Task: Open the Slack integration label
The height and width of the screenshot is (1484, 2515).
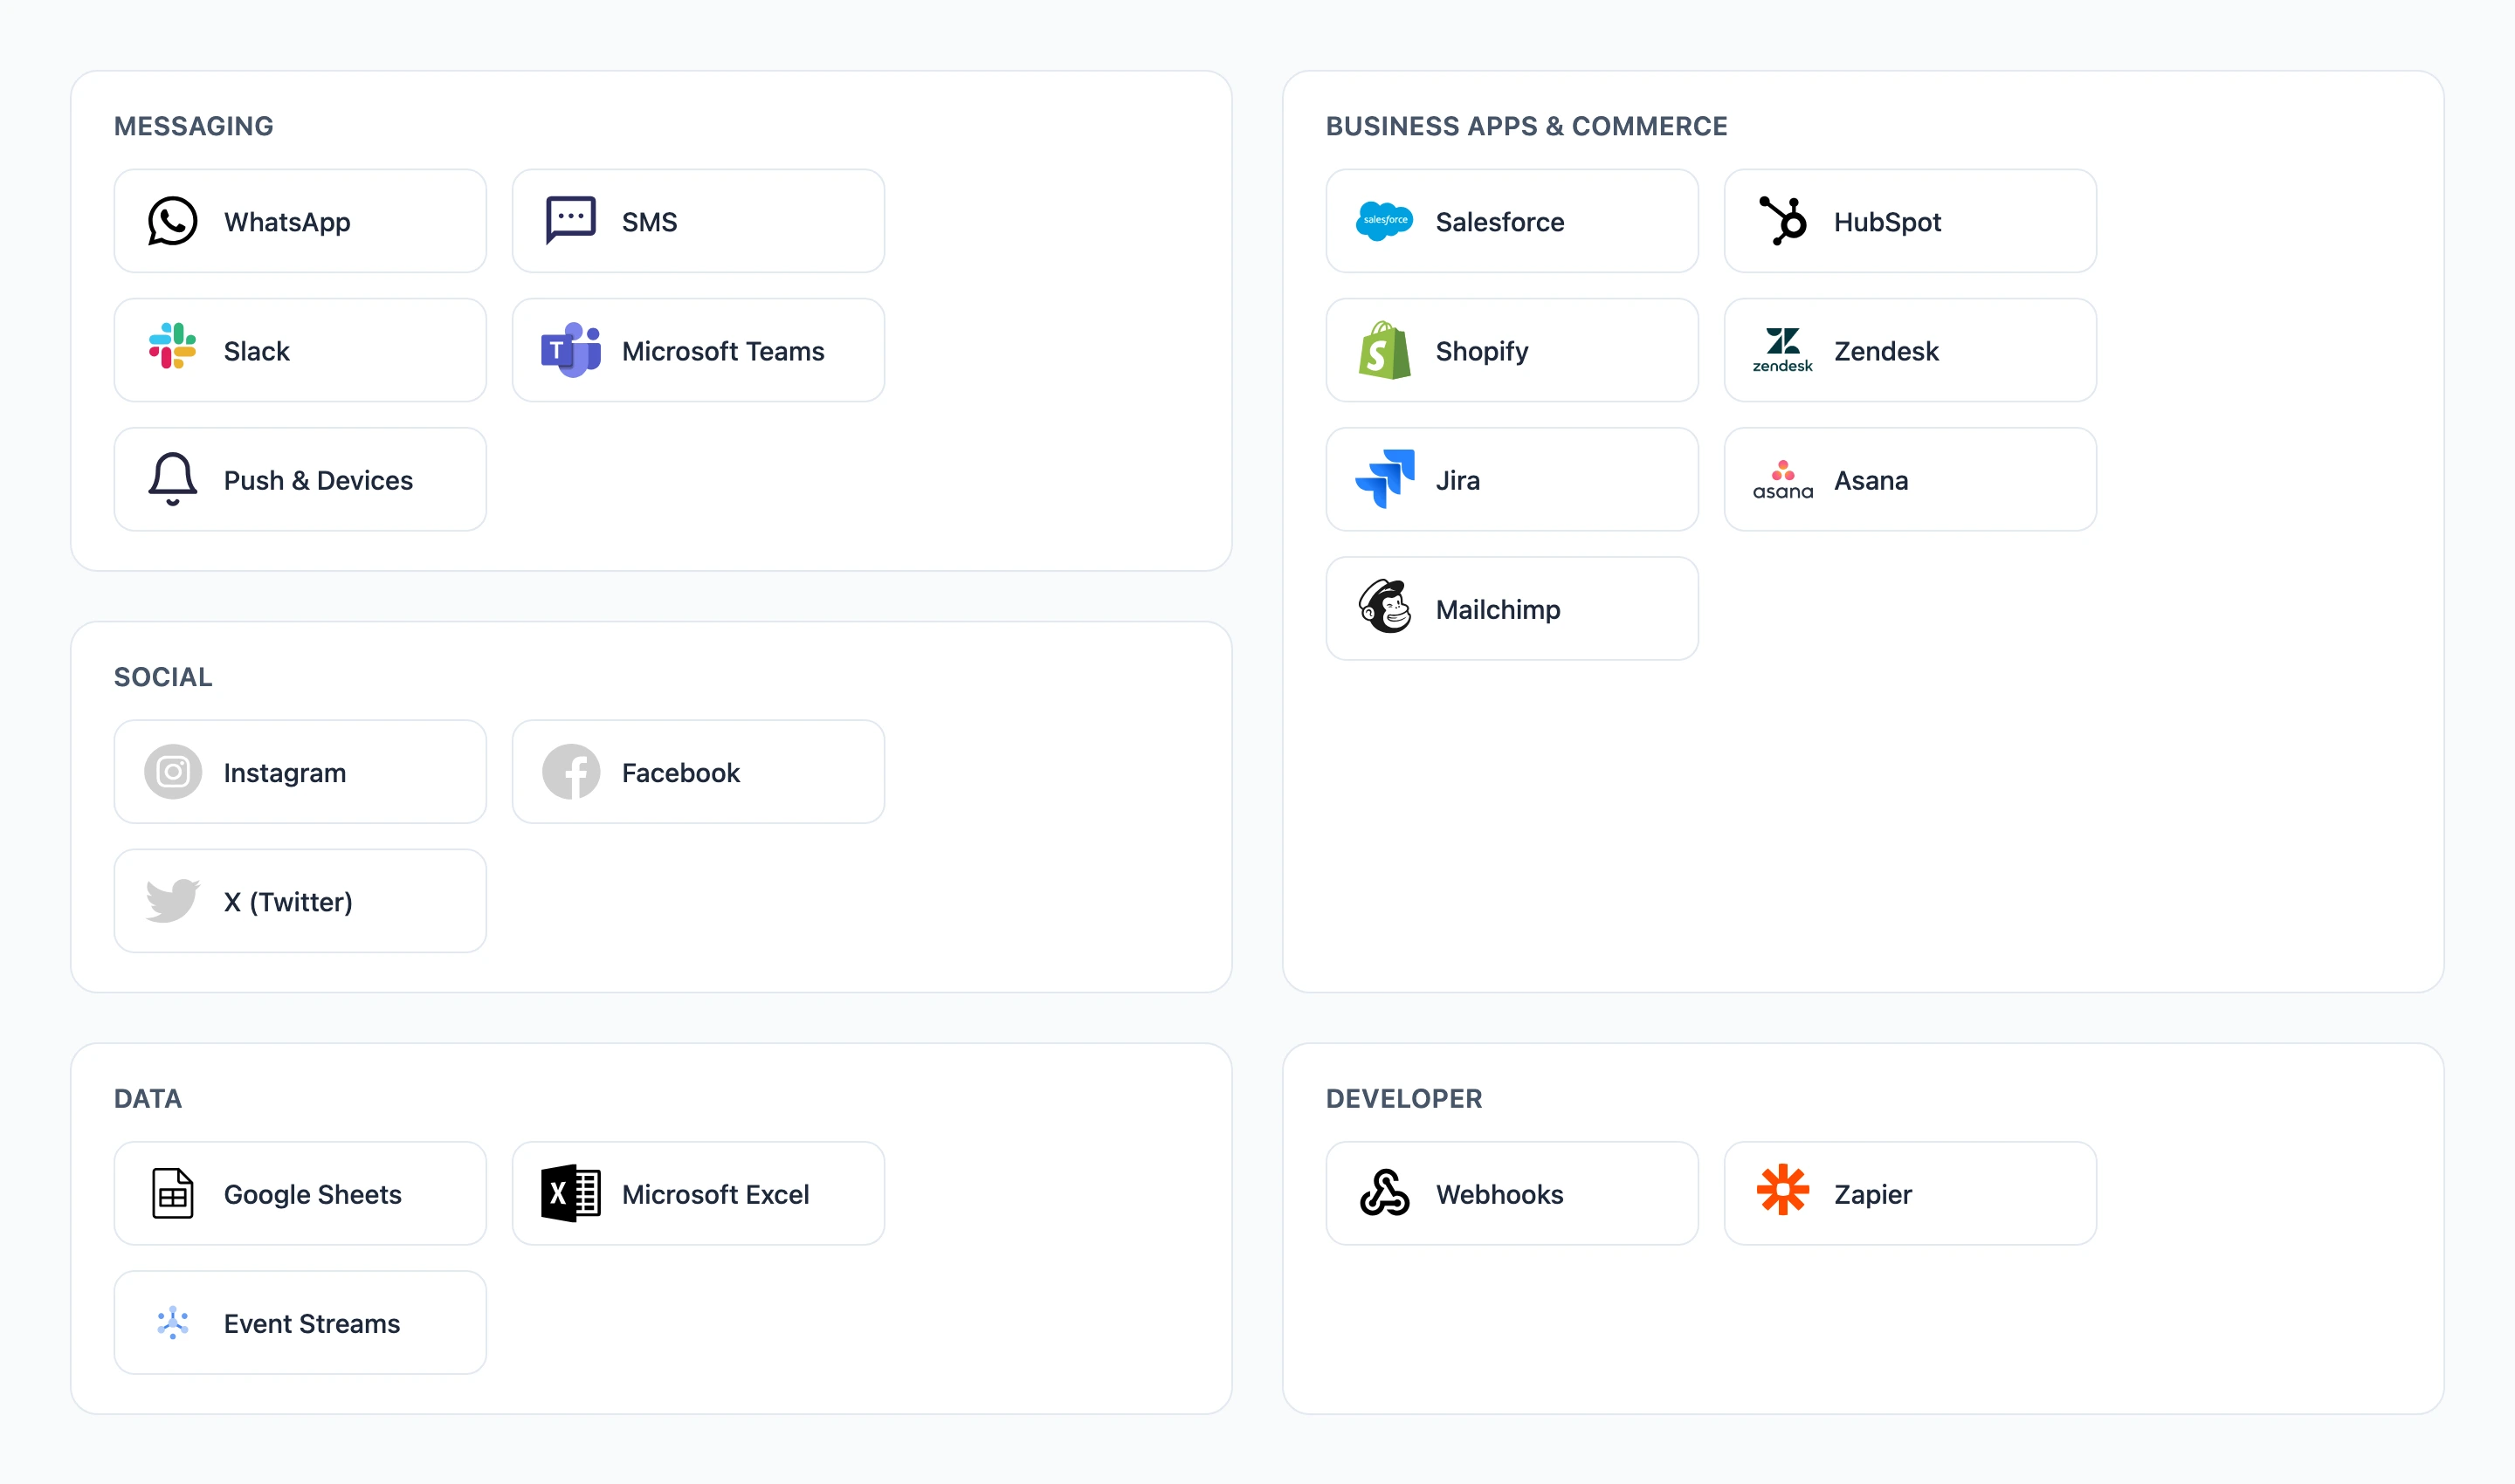Action: point(256,351)
